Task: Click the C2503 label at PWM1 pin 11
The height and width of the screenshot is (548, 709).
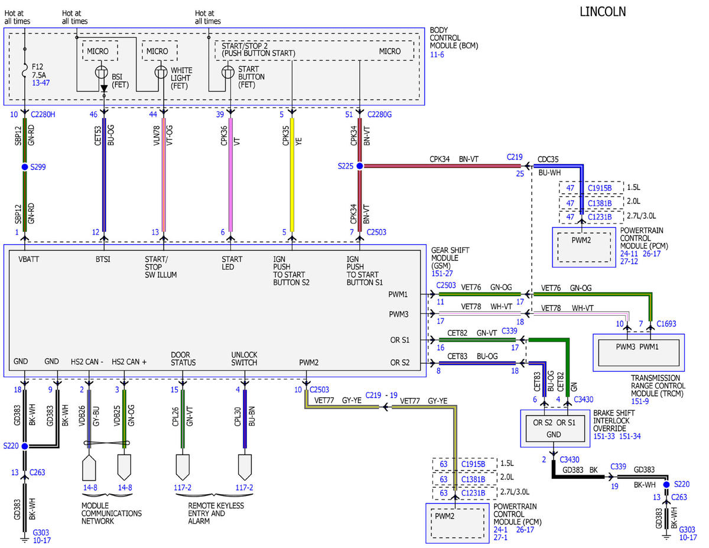Action: pos(447,285)
